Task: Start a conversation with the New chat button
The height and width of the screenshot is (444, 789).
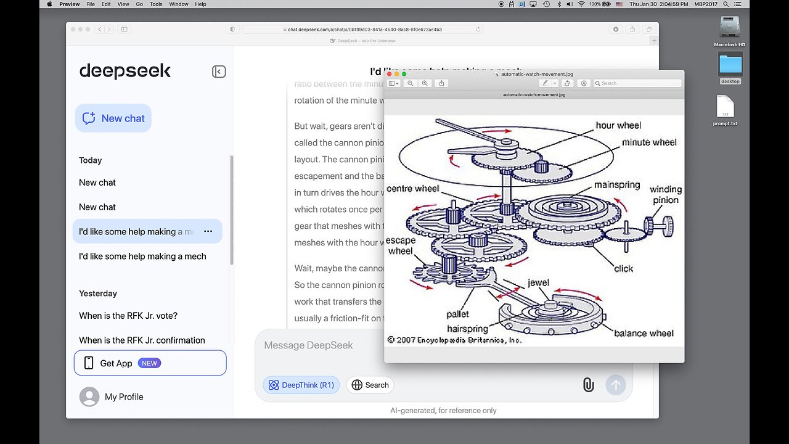Action: coord(113,118)
